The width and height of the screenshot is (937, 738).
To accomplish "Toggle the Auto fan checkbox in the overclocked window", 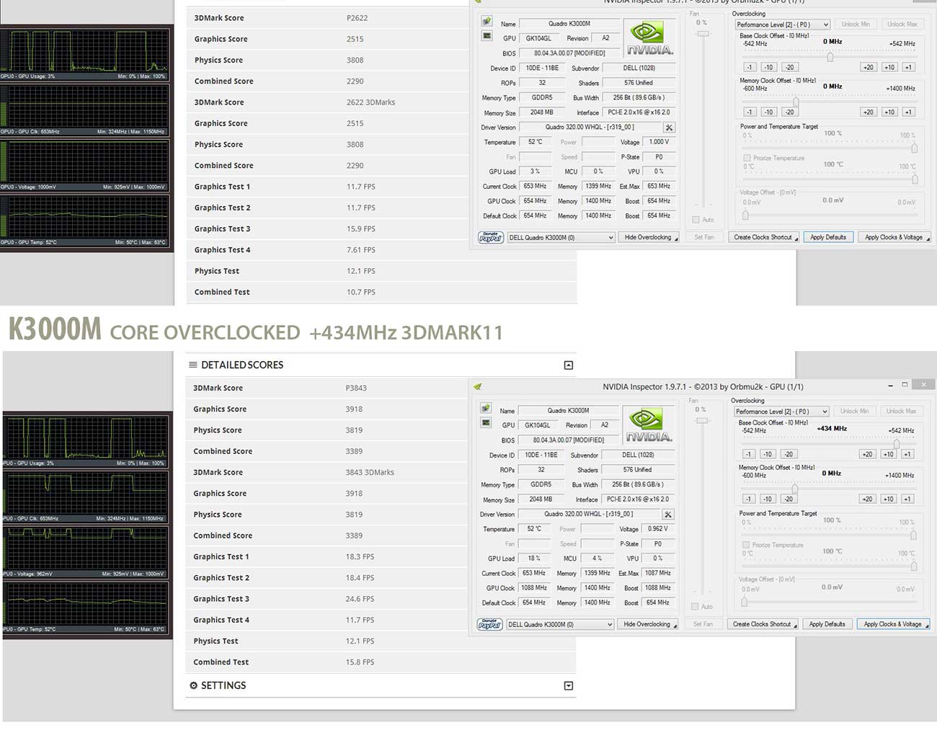I will [x=696, y=607].
